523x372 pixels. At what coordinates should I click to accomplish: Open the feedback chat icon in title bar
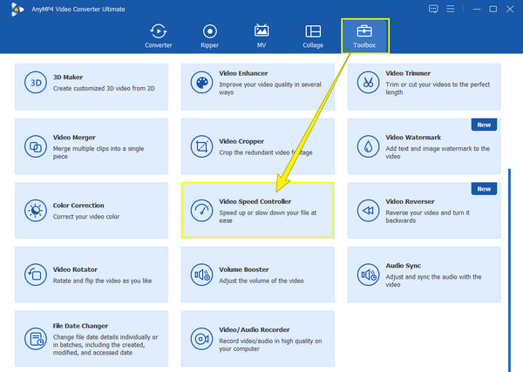(433, 9)
